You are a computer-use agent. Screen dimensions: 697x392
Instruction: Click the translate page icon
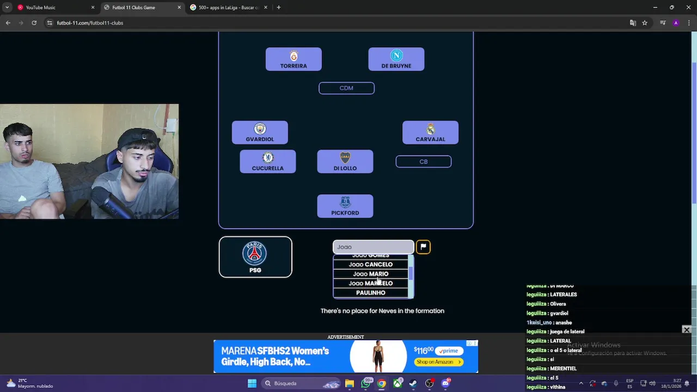633,23
